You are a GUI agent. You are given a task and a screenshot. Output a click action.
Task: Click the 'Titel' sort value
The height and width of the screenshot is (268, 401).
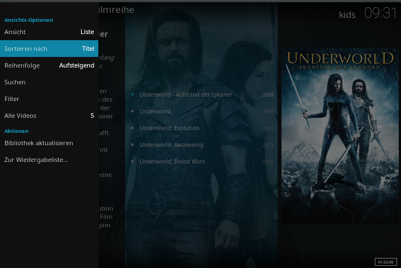point(88,49)
